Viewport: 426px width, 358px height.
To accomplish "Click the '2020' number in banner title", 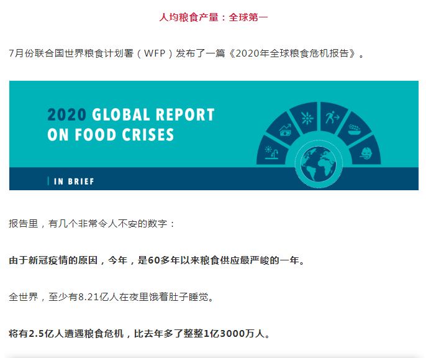I will (x=66, y=115).
